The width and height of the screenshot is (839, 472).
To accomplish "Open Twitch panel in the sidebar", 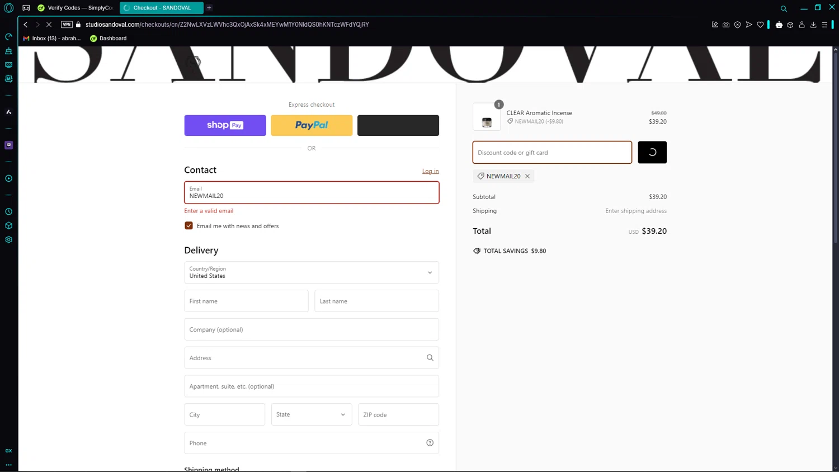I will tap(8, 145).
